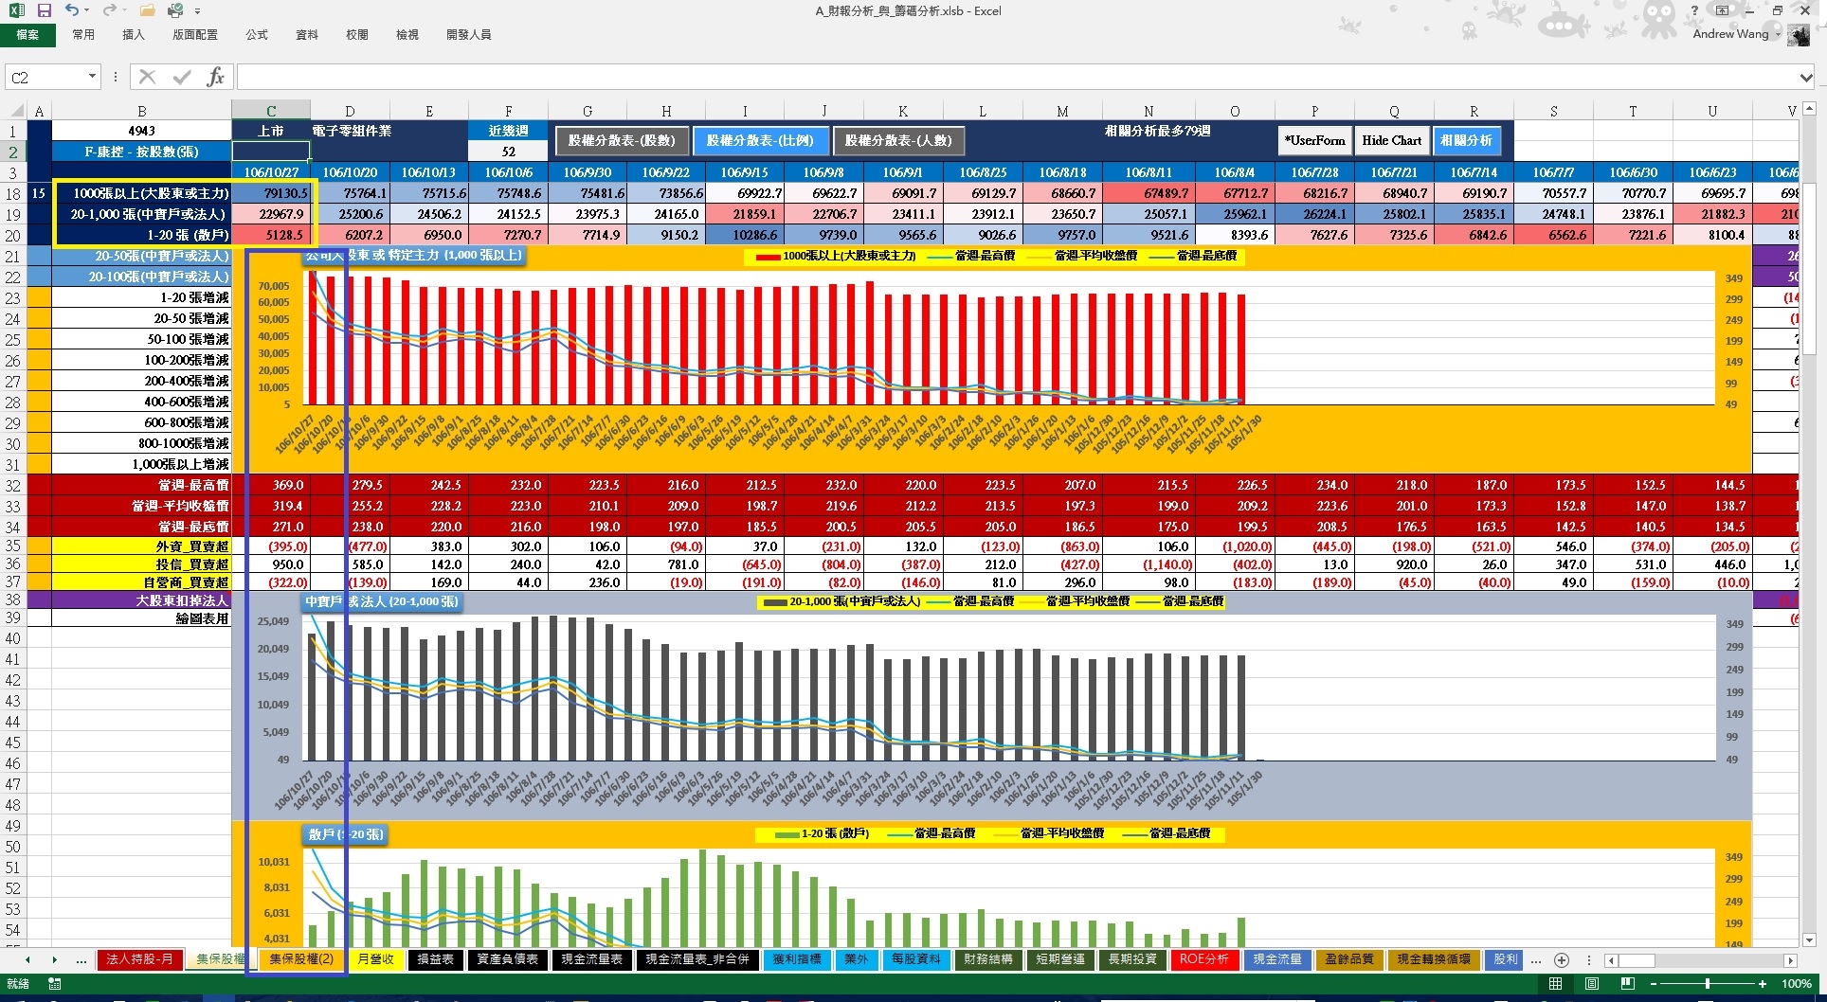Viewport: 1827px width, 1002px height.
Task: Switch to 版面配置 ribbon tab
Action: click(x=195, y=35)
